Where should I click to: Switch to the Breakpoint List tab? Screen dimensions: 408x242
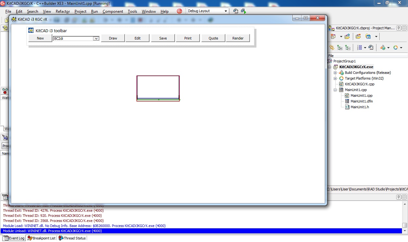pos(41,238)
